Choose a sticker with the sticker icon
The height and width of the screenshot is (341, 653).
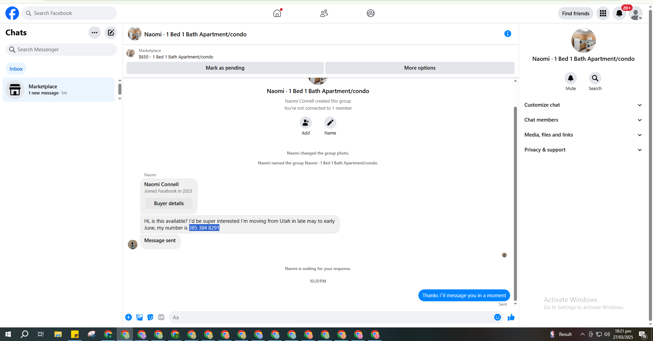point(150,317)
